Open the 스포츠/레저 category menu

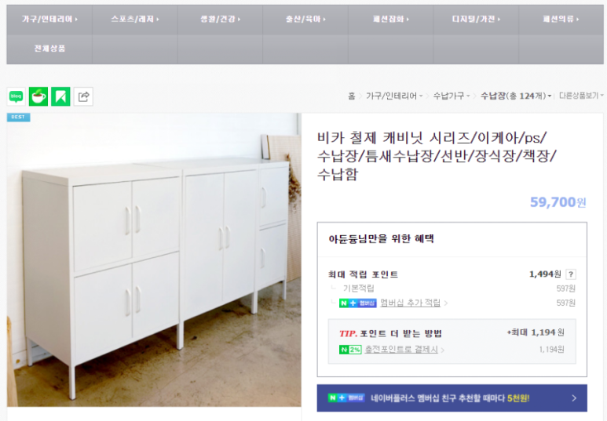pyautogui.click(x=135, y=20)
